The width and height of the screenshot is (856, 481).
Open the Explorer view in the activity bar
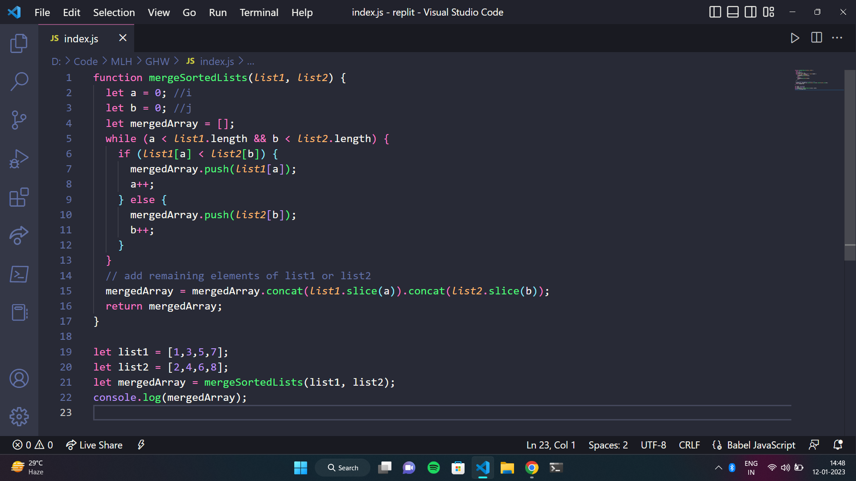(19, 43)
